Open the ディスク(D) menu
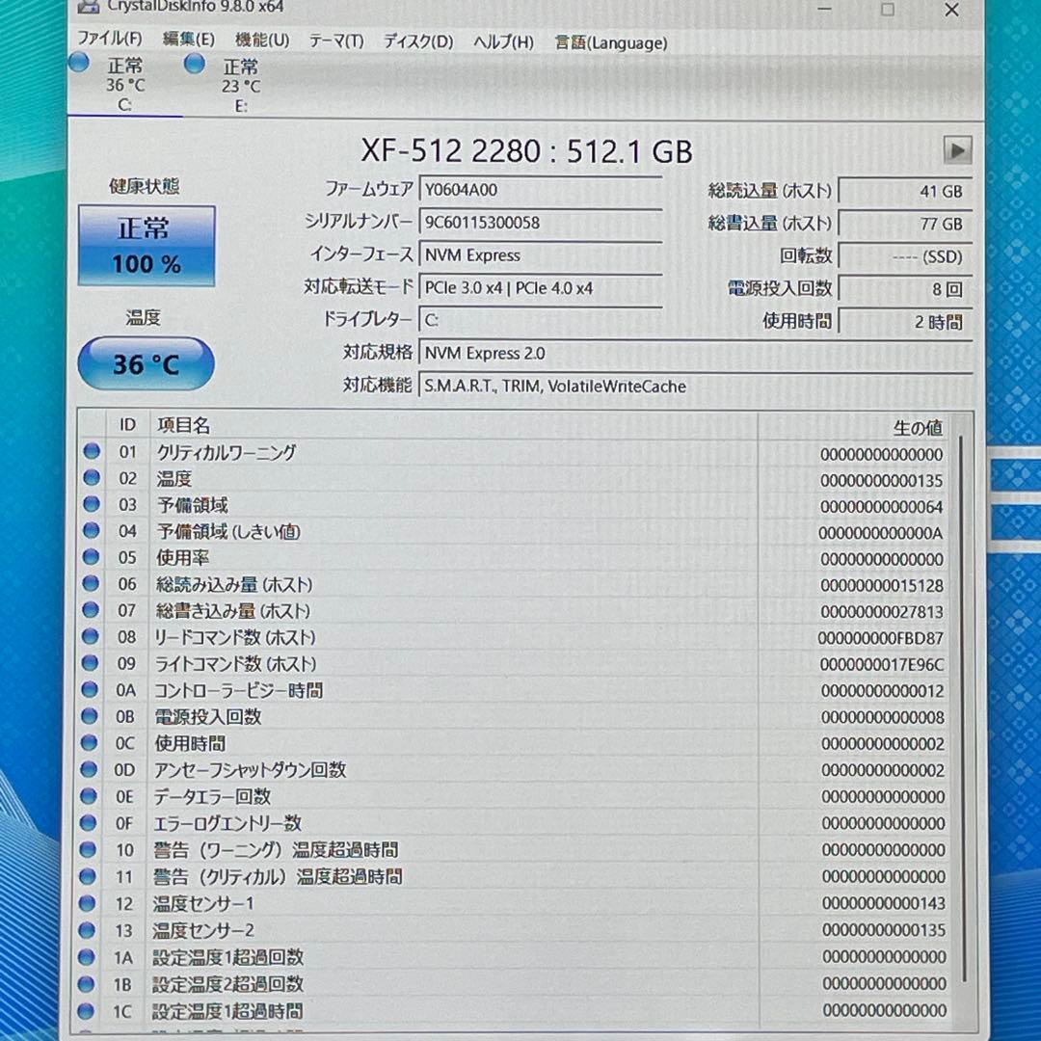This screenshot has height=1041, width=1041. [x=418, y=41]
